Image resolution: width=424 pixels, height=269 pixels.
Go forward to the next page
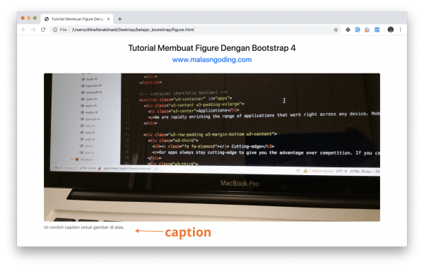(x=33, y=30)
